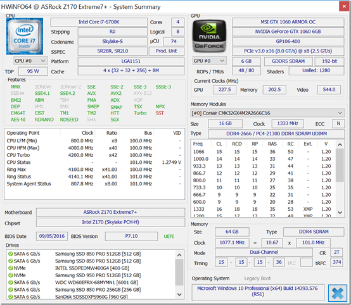351x305 pixels.
Task: Click the Legacy Boot label
Action: [x=257, y=278]
